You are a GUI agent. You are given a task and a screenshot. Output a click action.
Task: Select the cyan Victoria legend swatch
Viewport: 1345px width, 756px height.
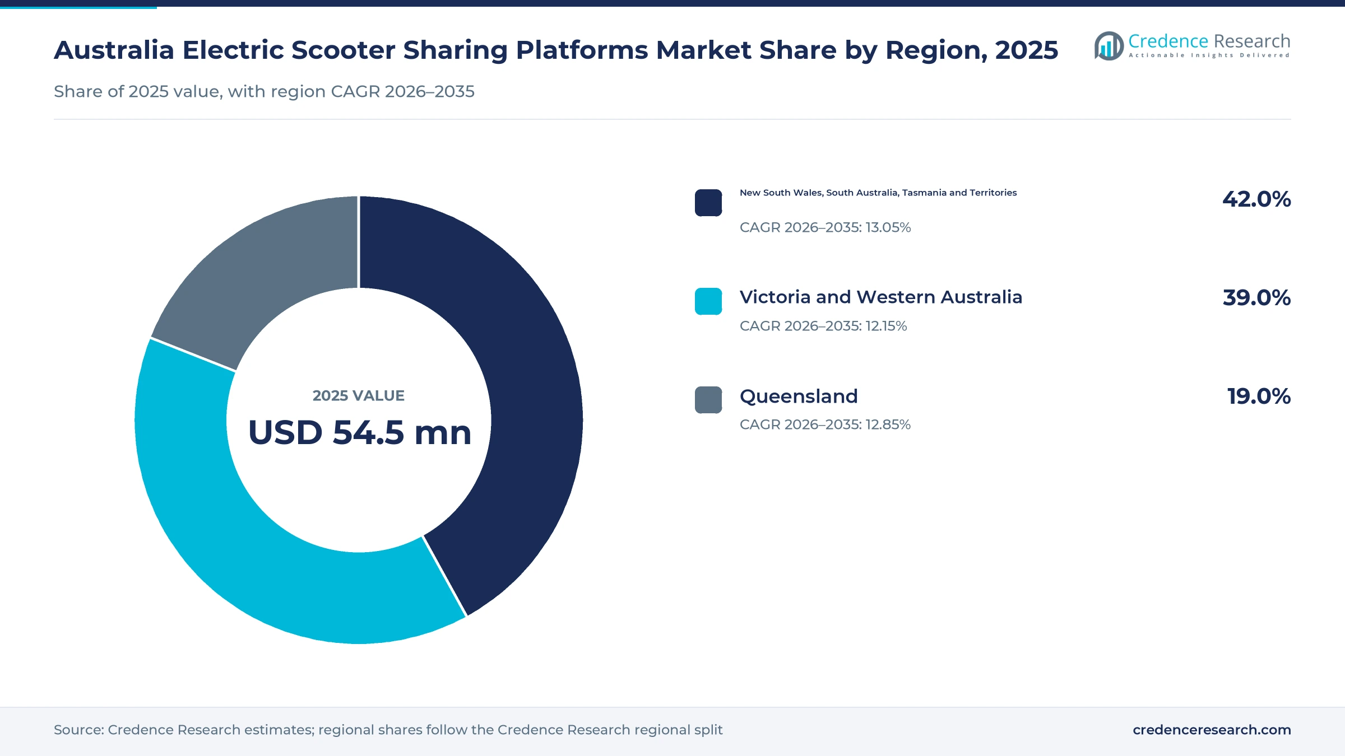[708, 301]
